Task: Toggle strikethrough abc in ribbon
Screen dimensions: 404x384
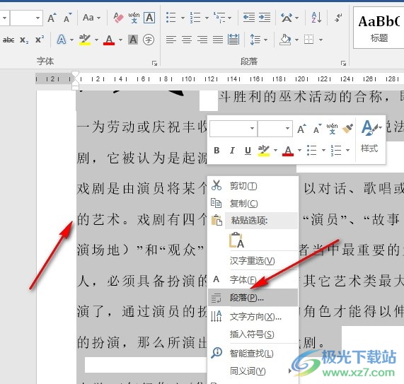Action: click(x=8, y=40)
